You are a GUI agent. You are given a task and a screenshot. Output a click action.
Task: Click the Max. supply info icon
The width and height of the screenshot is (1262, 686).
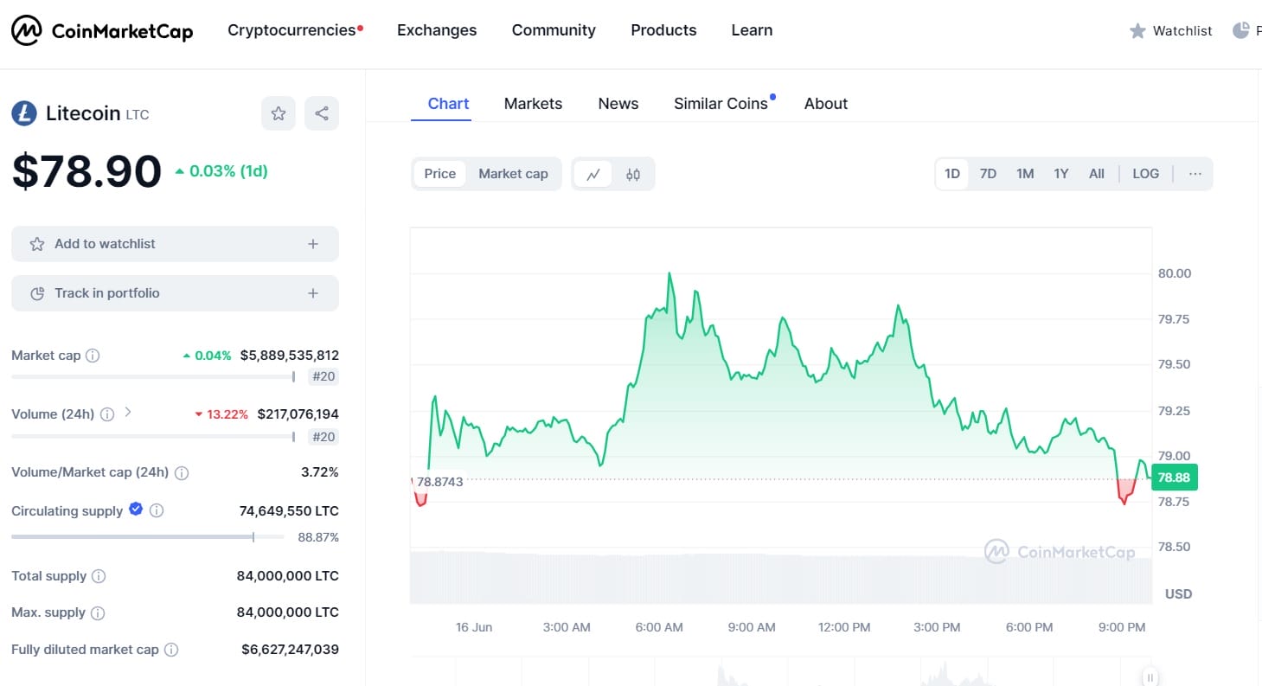click(98, 613)
